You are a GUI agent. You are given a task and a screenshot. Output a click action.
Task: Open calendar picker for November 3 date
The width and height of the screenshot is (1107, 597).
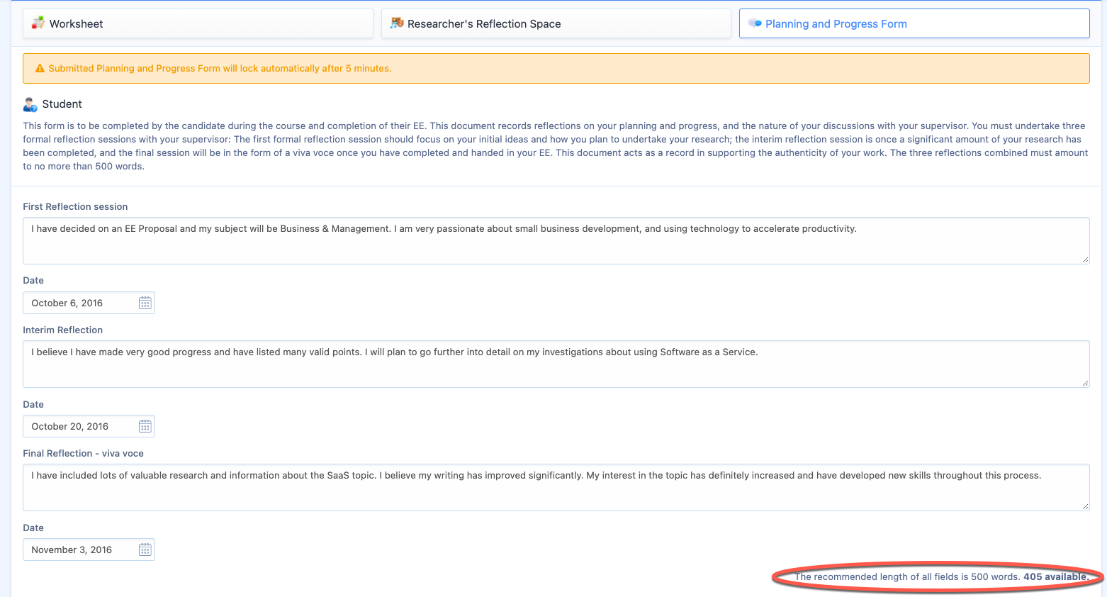pos(145,550)
